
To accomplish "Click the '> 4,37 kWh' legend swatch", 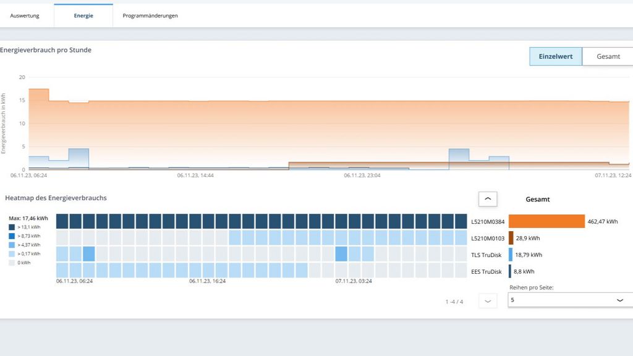I will [13, 245].
